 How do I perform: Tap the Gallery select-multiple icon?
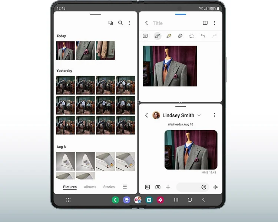pyautogui.click(x=110, y=23)
